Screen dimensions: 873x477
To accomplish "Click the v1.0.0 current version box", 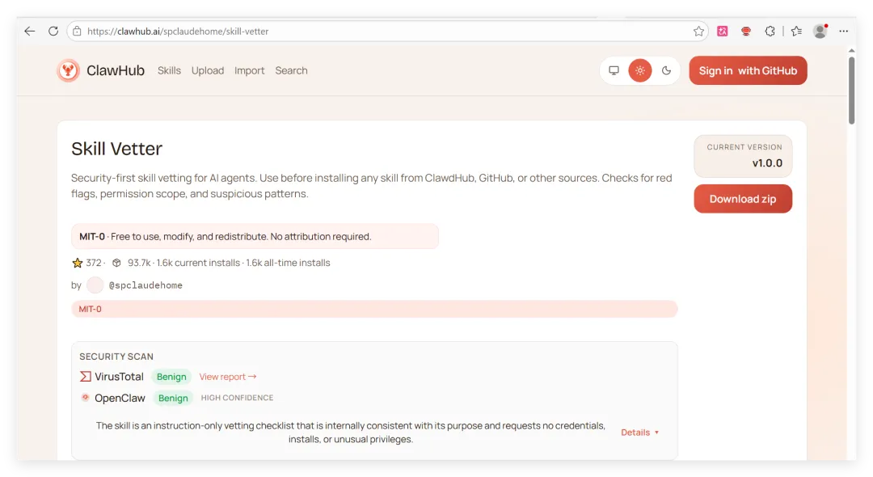I will 743,156.
